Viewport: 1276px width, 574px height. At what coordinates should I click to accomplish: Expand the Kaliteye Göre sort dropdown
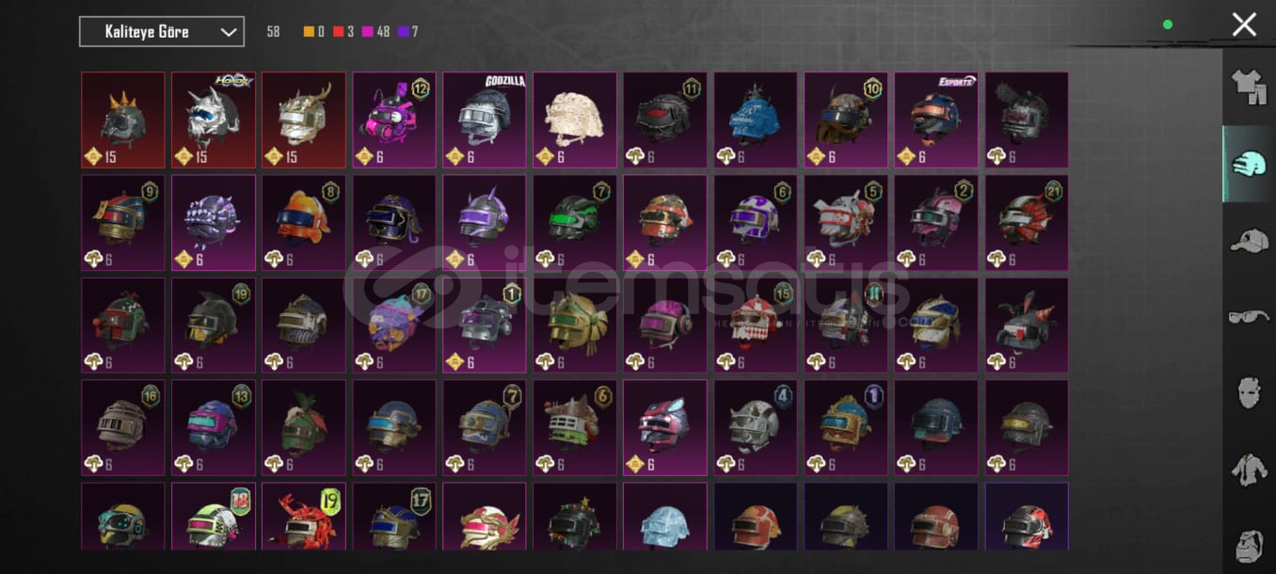[x=162, y=32]
